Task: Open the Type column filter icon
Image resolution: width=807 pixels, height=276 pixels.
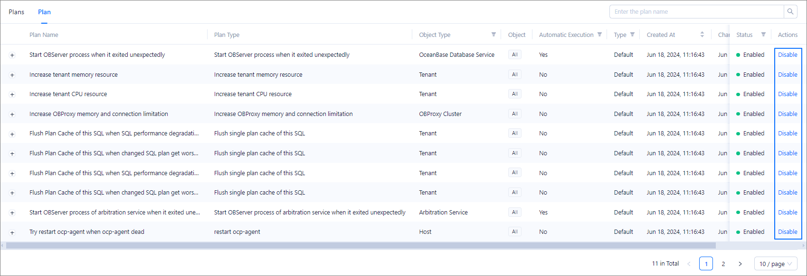Action: click(632, 35)
